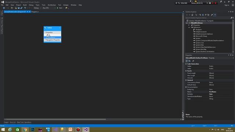The width and height of the screenshot is (235, 132).
Task: Click Sign in link
Action: pos(227,5)
